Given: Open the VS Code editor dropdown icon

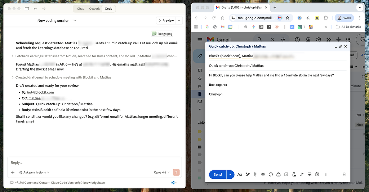Looking at the screenshot, I should coord(174,183).
